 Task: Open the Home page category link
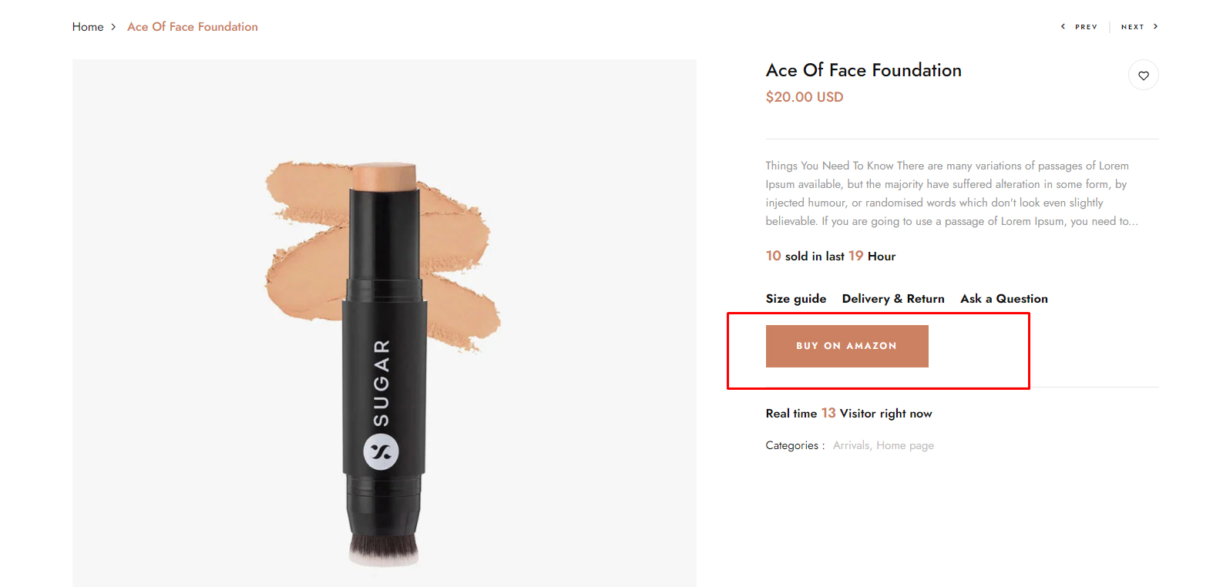[x=905, y=445]
